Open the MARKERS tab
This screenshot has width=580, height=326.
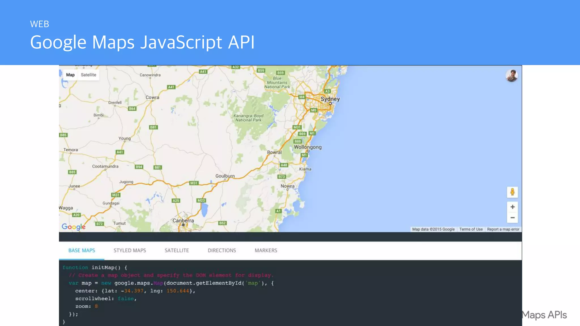pyautogui.click(x=266, y=250)
